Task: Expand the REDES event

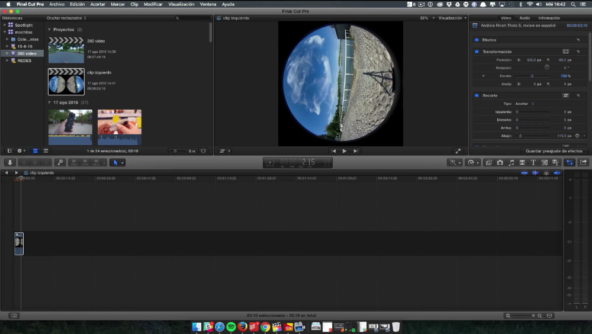Action: coord(7,60)
